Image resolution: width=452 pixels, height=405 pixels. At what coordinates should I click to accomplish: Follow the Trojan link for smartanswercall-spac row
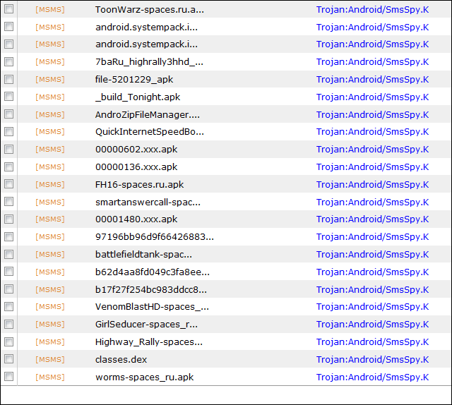coord(372,202)
